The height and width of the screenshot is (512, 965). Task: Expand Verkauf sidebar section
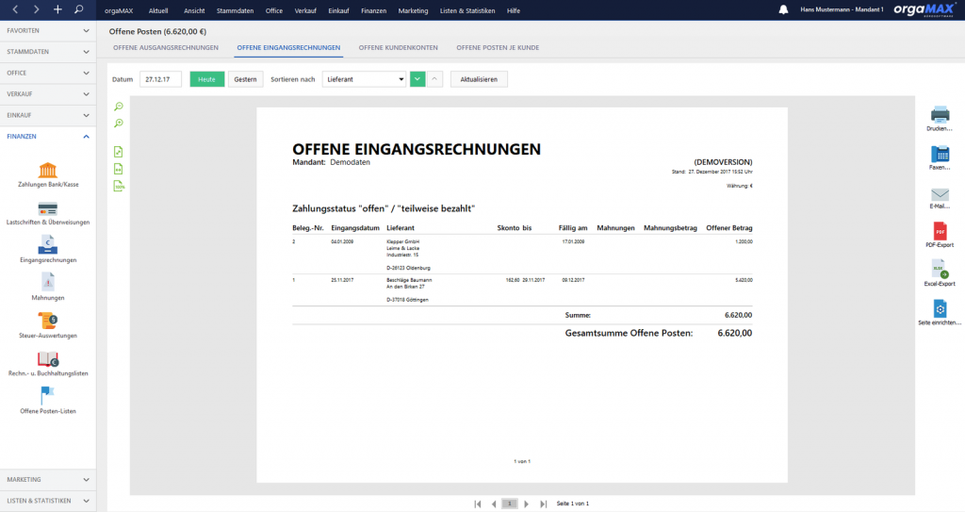[48, 94]
